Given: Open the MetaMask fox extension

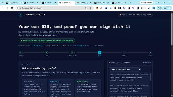Looking at the screenshot, I should (97, 8).
